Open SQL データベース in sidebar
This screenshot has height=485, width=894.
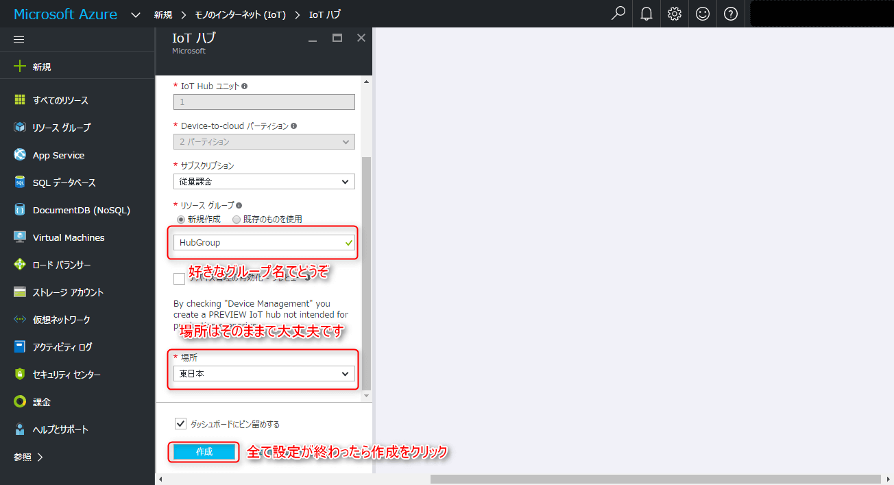tap(64, 182)
